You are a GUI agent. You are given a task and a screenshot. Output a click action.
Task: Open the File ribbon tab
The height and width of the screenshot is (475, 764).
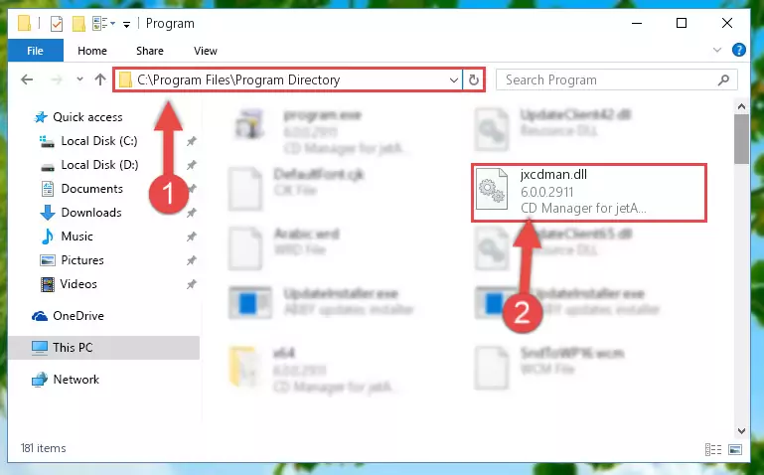point(35,51)
